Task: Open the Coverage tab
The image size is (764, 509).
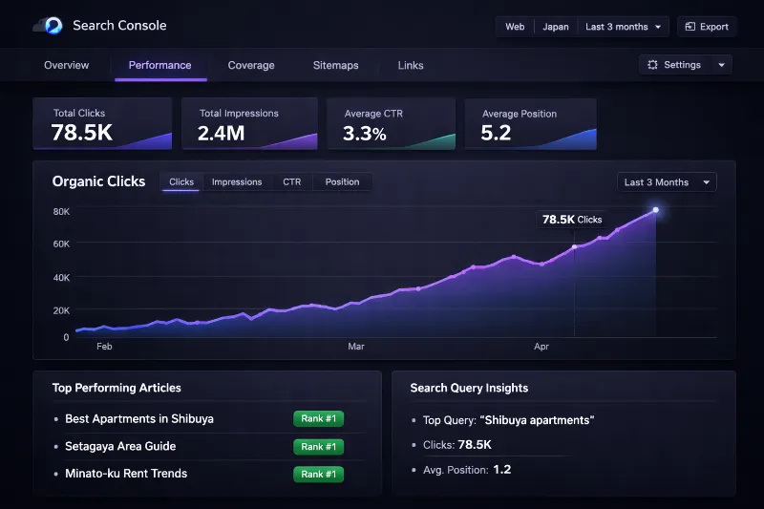Action: [x=251, y=65]
